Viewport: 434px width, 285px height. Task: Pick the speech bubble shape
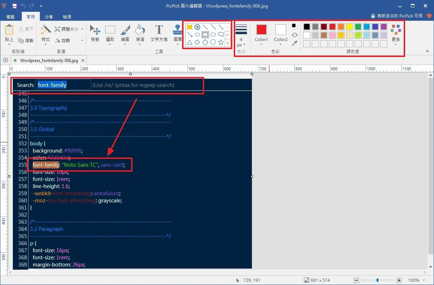pyautogui.click(x=221, y=35)
